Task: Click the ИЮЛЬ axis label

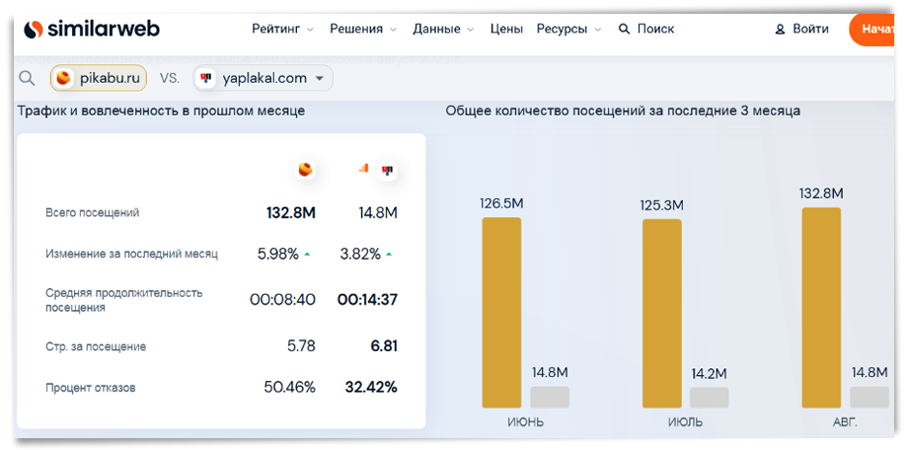Action: pyautogui.click(x=685, y=422)
